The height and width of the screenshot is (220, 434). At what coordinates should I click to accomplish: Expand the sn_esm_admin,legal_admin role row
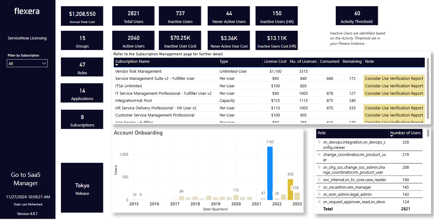tap(319, 195)
